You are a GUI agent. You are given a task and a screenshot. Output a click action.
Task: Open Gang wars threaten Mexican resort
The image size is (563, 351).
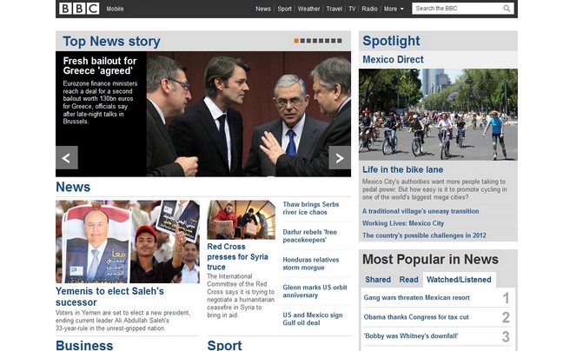416,297
